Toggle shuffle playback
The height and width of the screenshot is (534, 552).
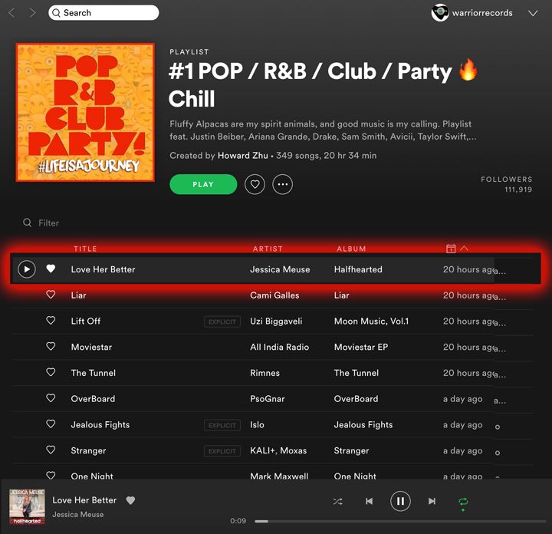(337, 501)
